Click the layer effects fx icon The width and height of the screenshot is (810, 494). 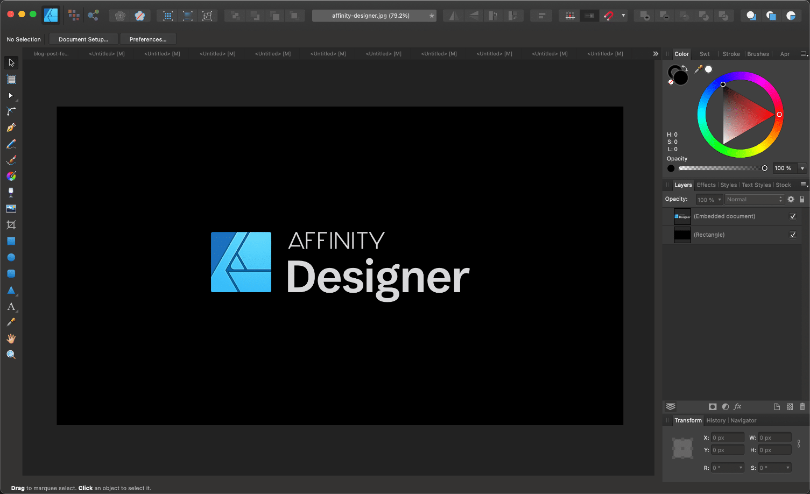tap(737, 407)
